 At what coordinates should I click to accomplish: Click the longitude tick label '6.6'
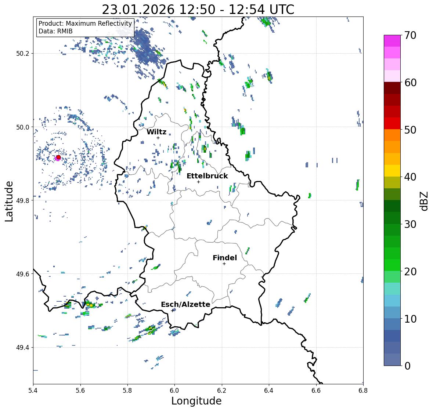316,391
